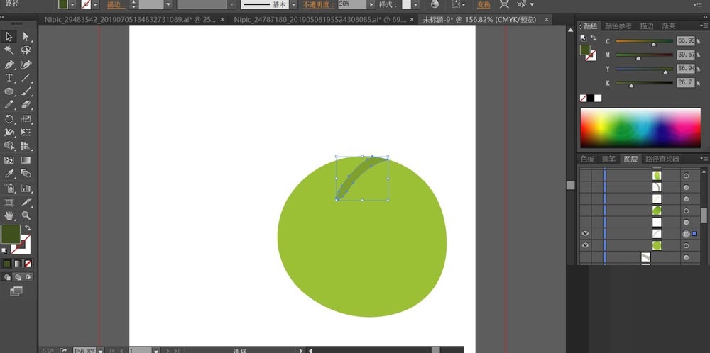Select the Hand tool
Image resolution: width=710 pixels, height=353 pixels.
pyautogui.click(x=9, y=215)
